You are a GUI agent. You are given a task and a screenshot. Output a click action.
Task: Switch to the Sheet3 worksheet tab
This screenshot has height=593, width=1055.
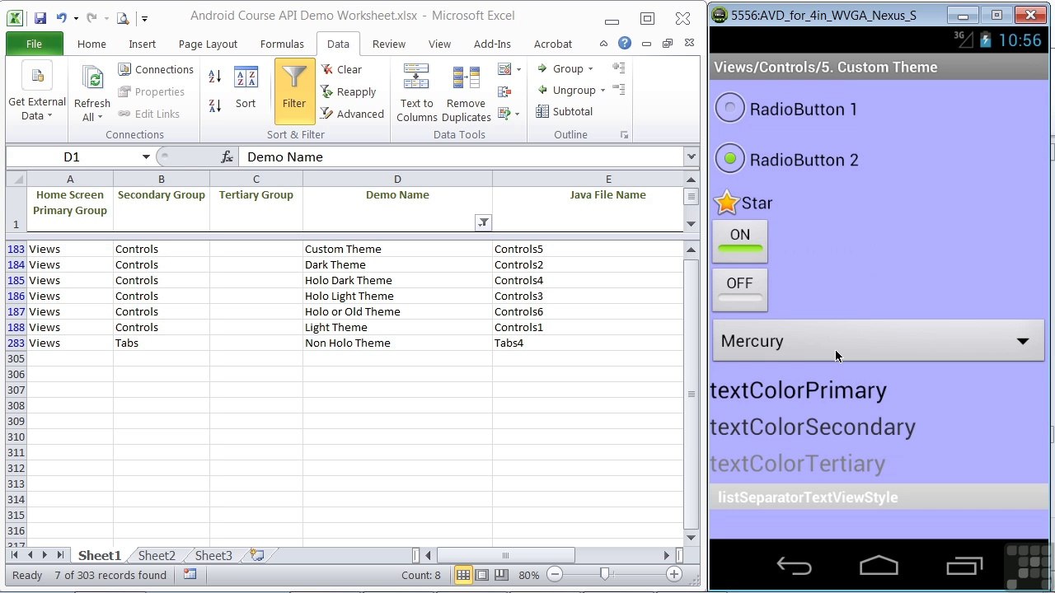click(x=213, y=556)
